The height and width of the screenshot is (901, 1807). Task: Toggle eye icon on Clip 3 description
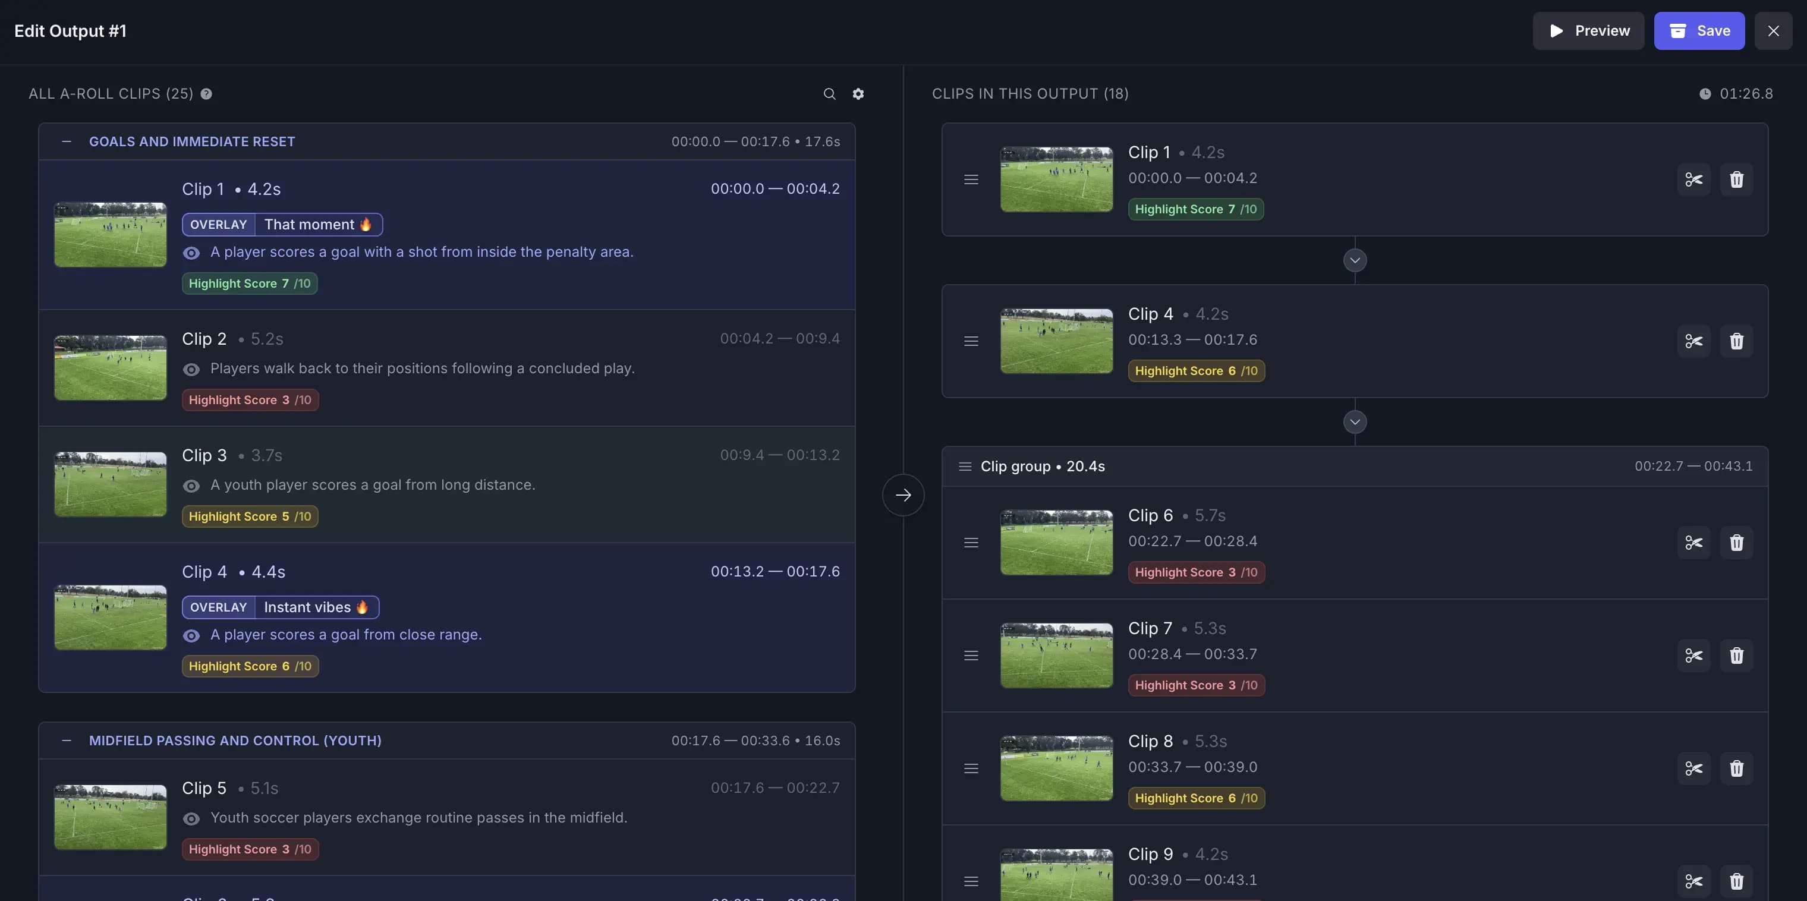click(x=191, y=486)
